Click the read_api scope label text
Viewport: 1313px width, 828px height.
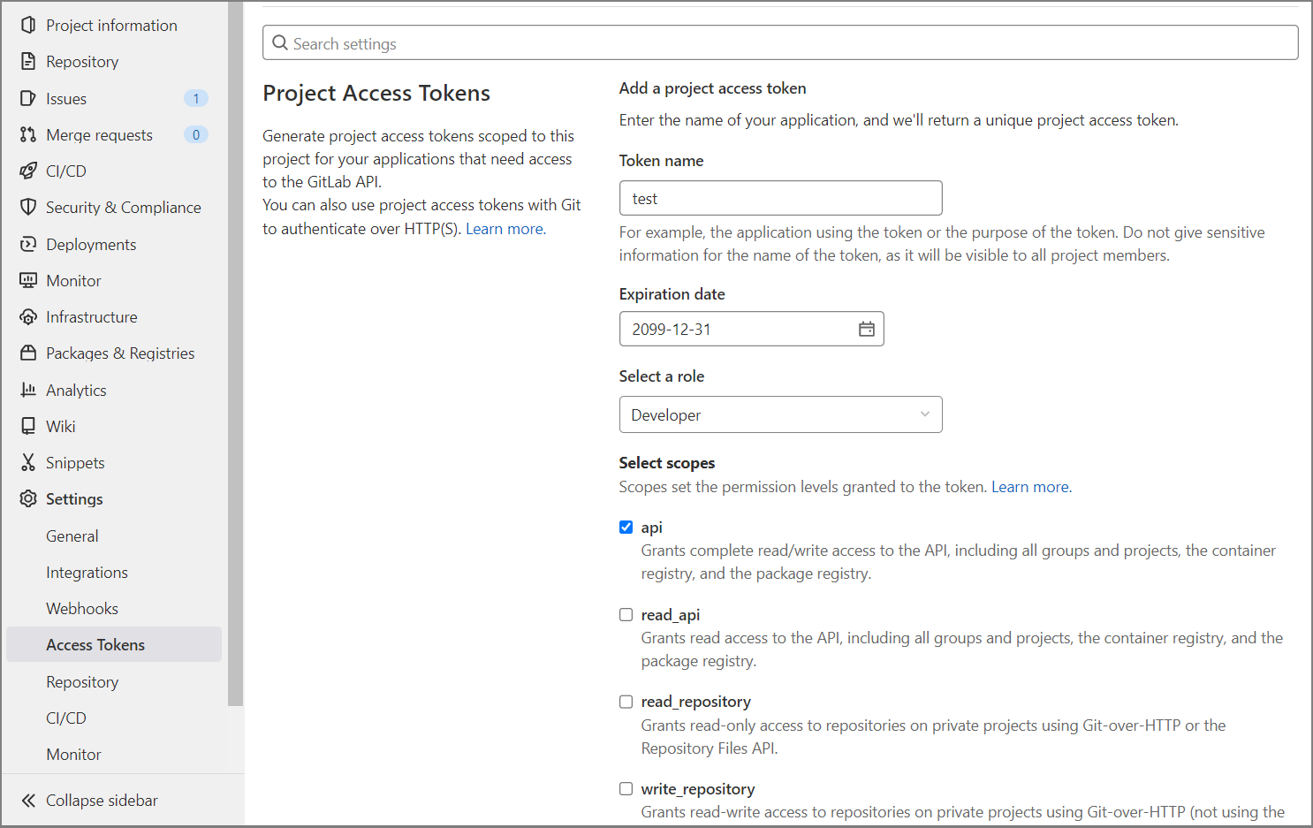[670, 614]
